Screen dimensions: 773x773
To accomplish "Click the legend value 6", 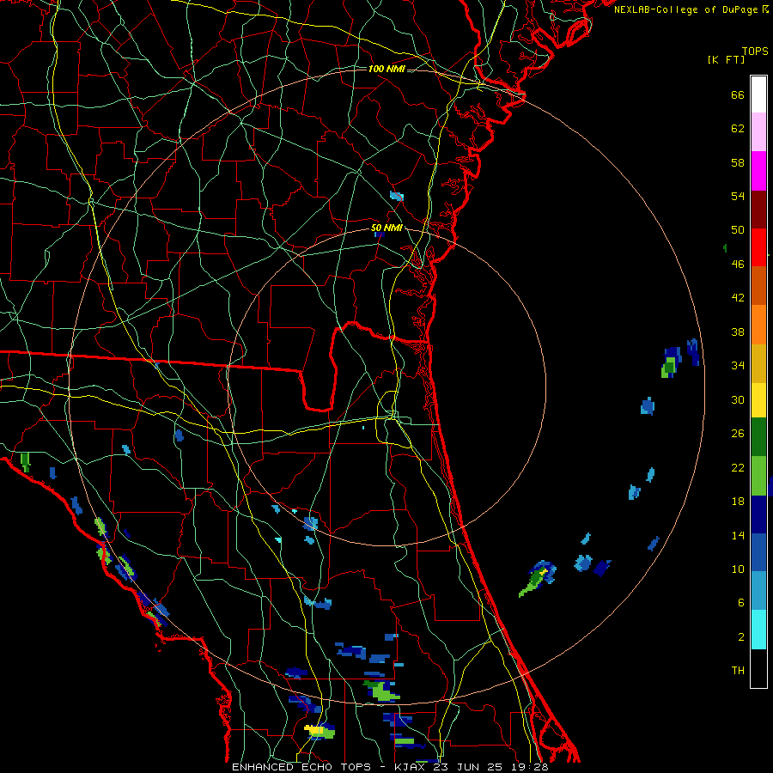I will (741, 603).
